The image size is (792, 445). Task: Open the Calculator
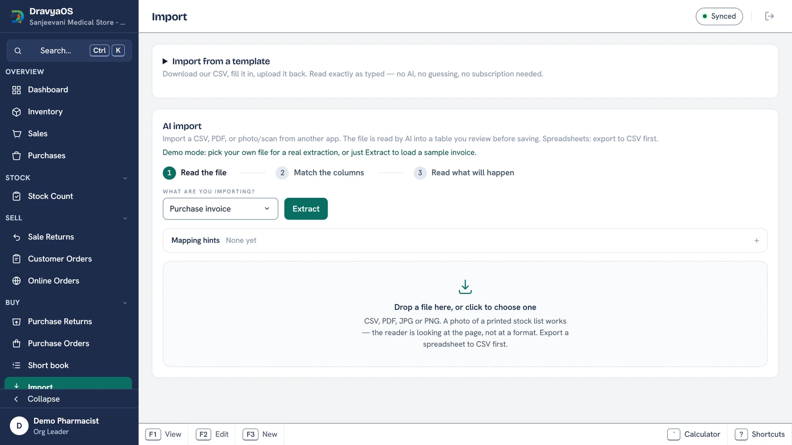[693, 434]
